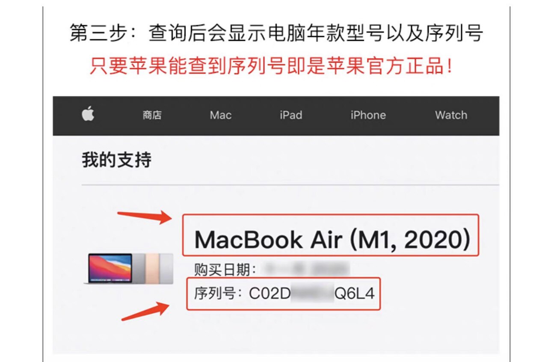Select Watch in the navigation bar

pyautogui.click(x=451, y=115)
